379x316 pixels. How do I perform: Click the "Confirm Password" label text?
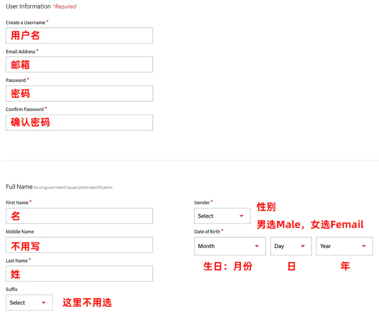tap(24, 110)
